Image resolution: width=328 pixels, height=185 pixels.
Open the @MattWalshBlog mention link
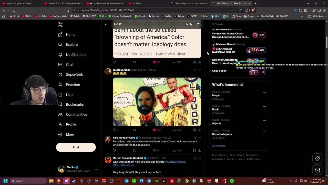(x=175, y=162)
